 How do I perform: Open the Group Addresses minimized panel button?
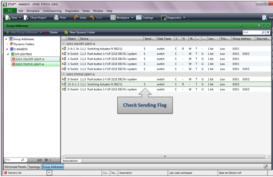pos(53,167)
